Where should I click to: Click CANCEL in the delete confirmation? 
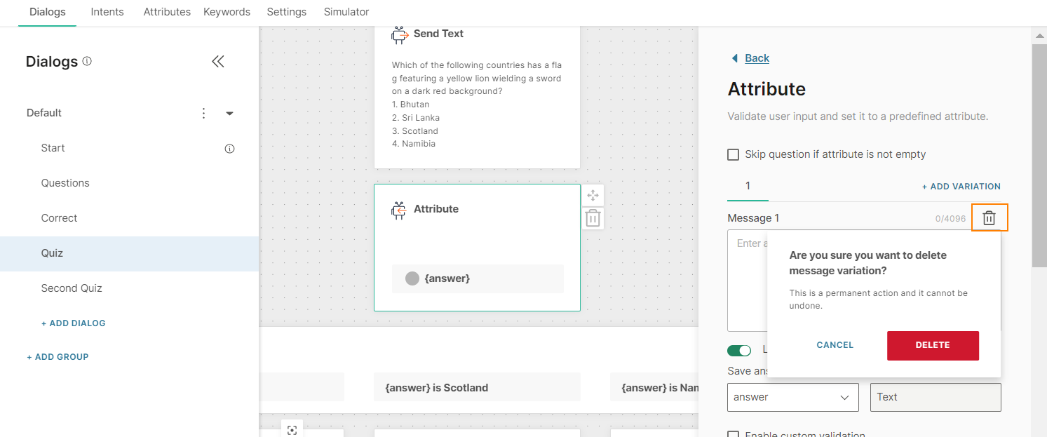[835, 345]
